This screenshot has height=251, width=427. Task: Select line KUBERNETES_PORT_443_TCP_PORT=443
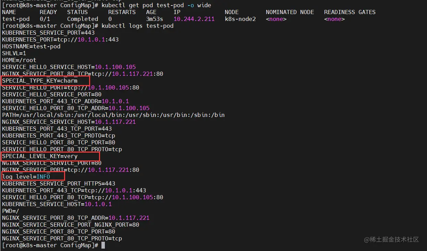[x=57, y=129]
